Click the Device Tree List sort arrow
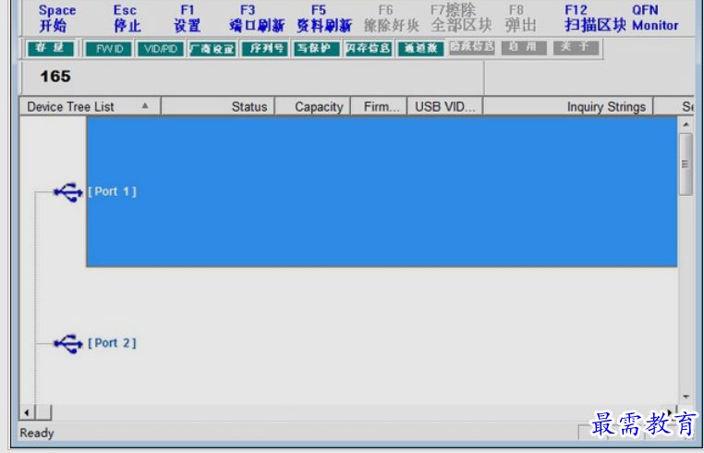 click(x=145, y=106)
